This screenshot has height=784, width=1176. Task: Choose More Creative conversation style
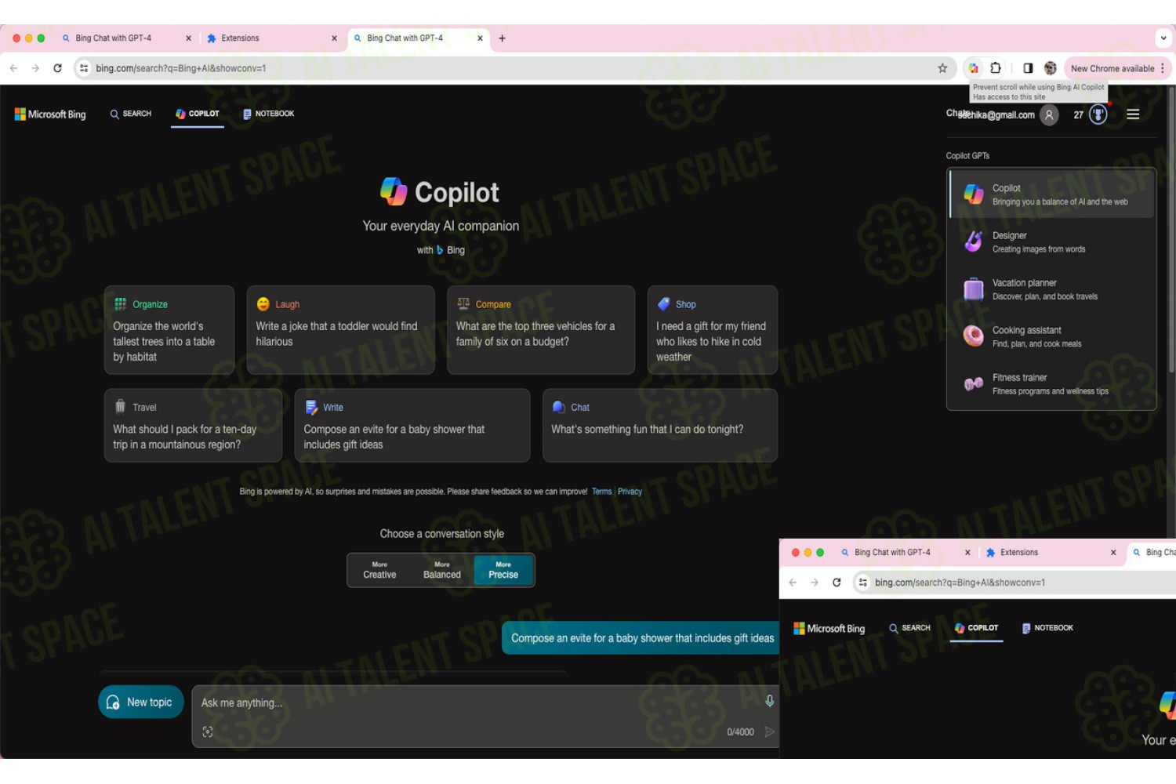[x=379, y=570]
